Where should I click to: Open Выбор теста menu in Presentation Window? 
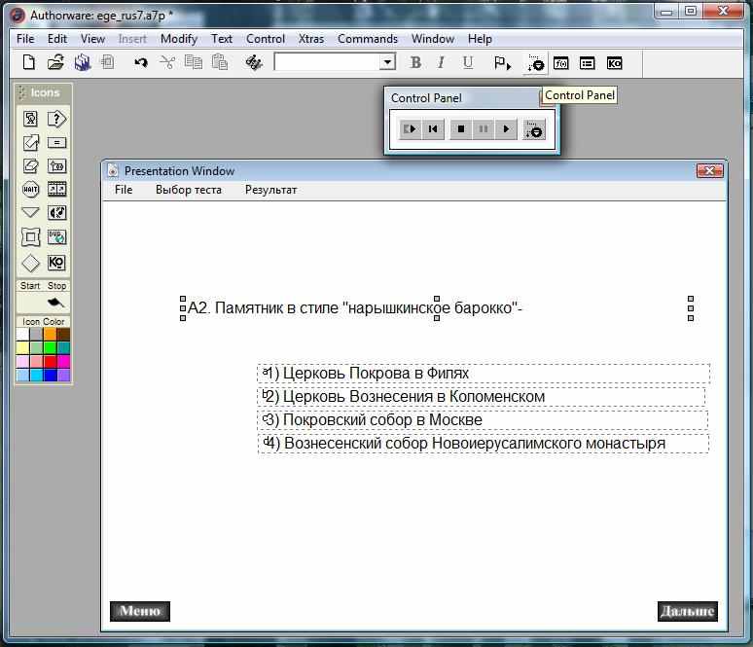click(x=188, y=190)
